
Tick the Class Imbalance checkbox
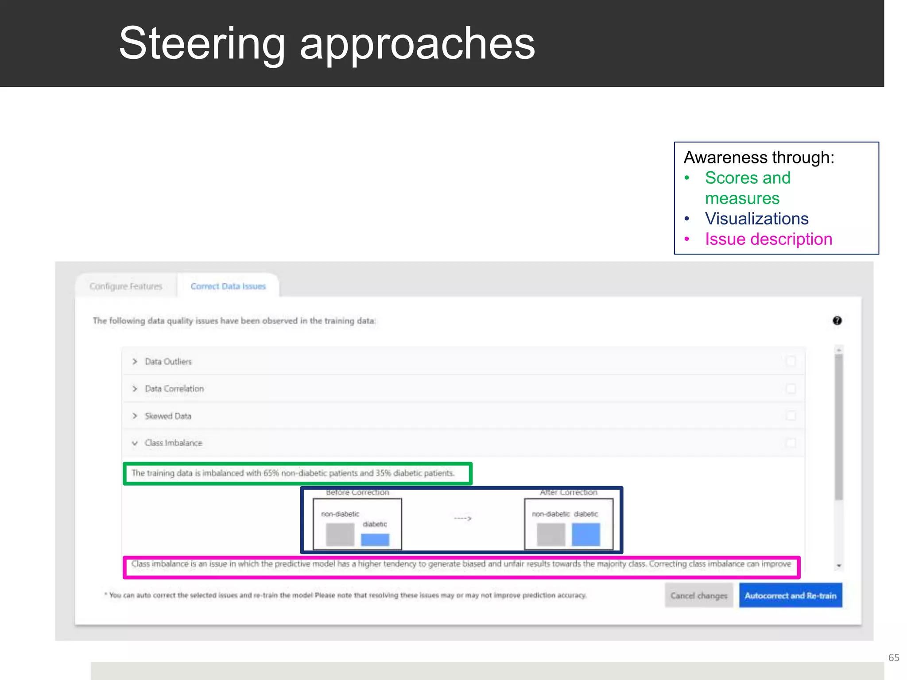click(x=791, y=443)
